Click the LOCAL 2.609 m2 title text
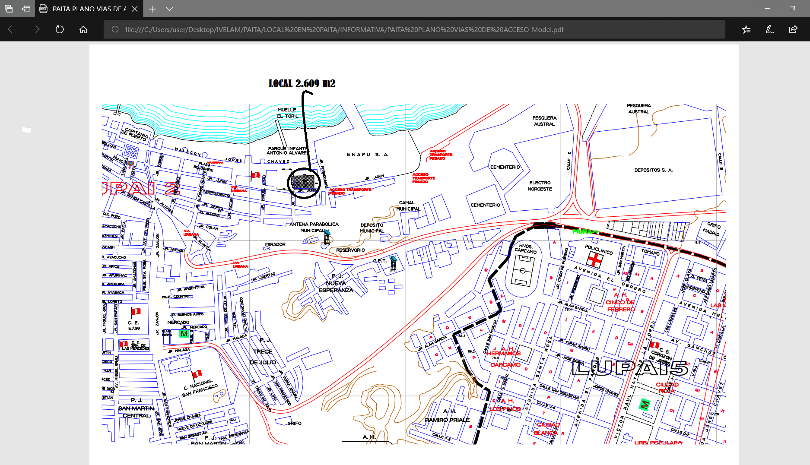810x465 pixels. click(x=302, y=83)
